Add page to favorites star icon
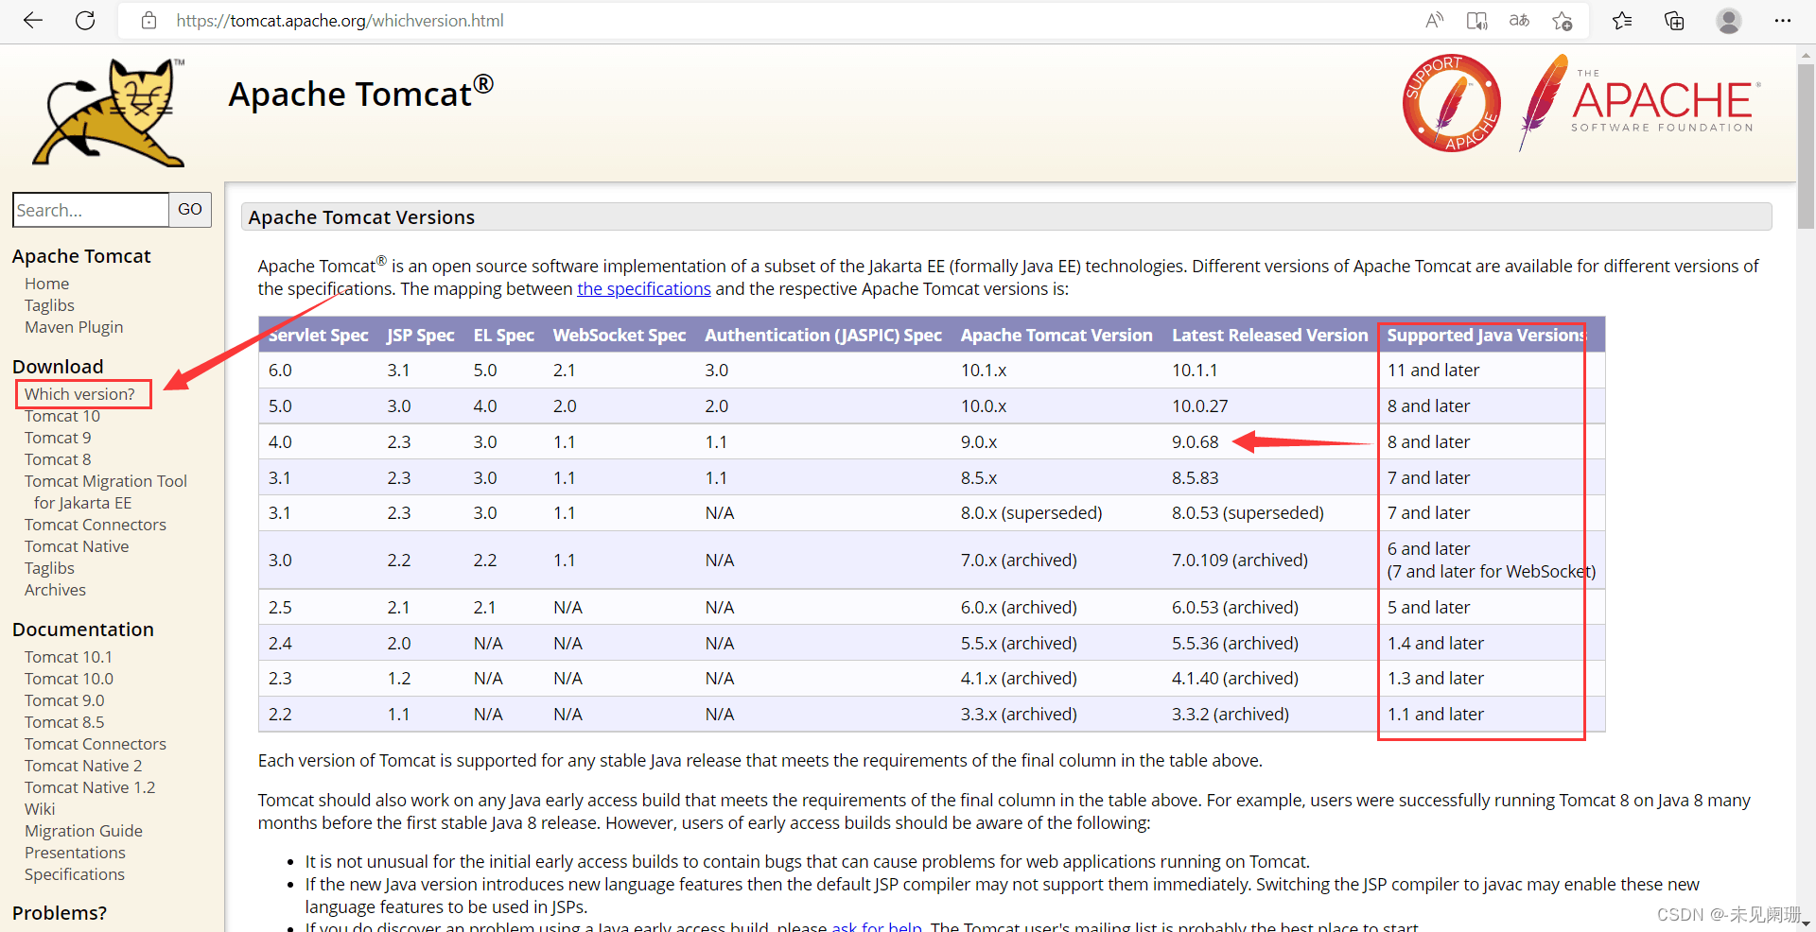Screen dimensions: 1816x932 pos(1562,21)
